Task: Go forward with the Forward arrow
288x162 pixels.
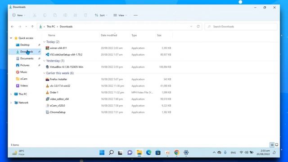Action: click(x=20, y=27)
